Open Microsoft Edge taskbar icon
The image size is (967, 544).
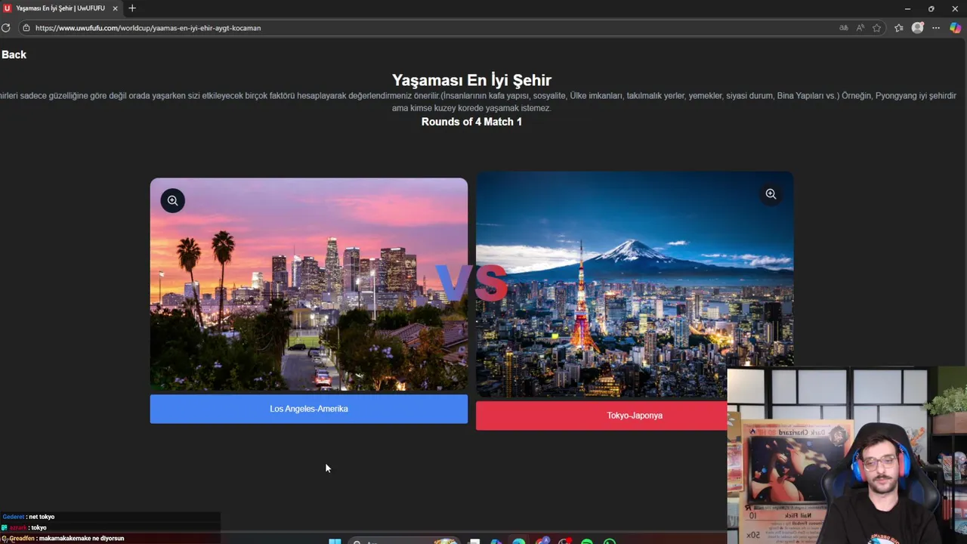point(519,541)
